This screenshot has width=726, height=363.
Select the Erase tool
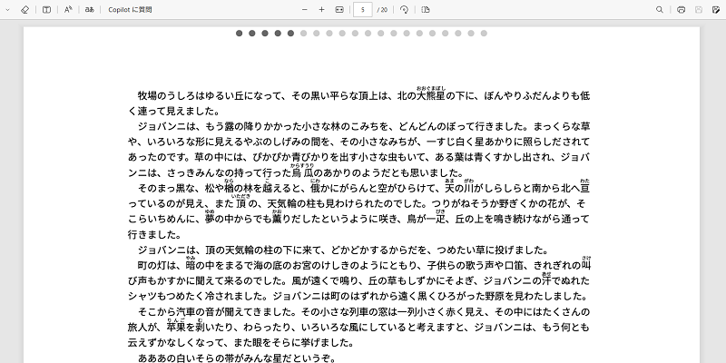pyautogui.click(x=25, y=10)
